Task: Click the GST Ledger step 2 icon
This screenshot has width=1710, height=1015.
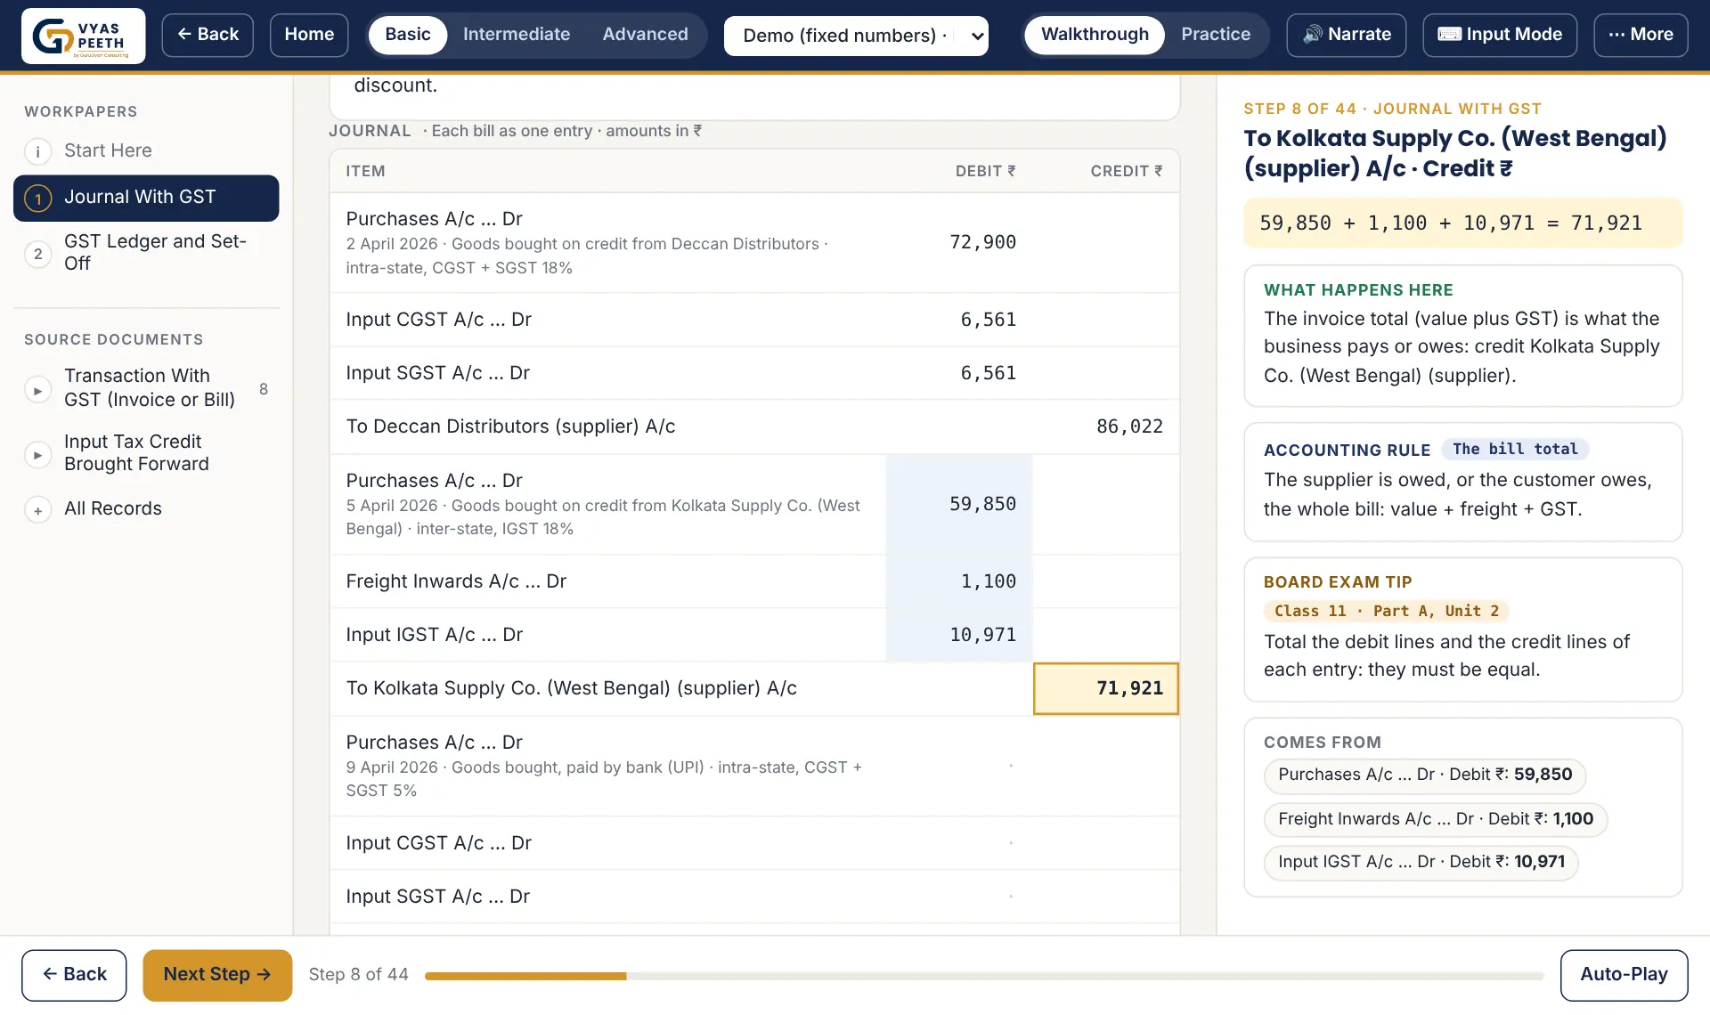Action: click(37, 254)
